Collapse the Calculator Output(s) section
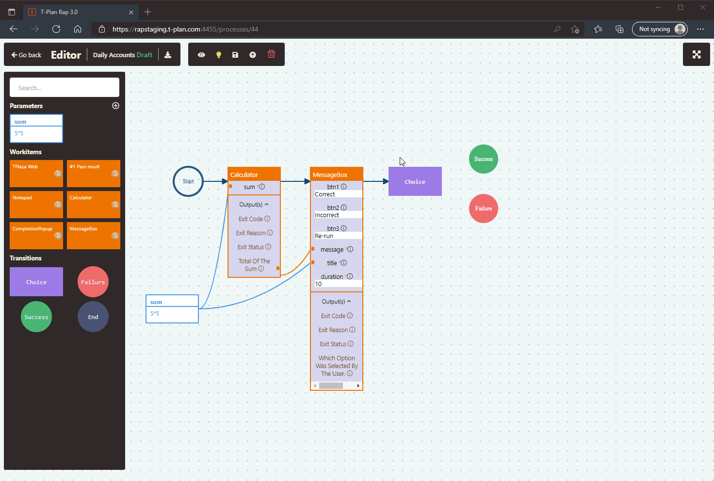Image resolution: width=714 pixels, height=481 pixels. coord(266,205)
